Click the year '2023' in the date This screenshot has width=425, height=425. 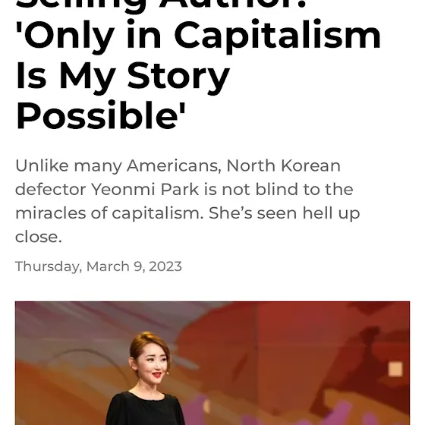[x=165, y=266]
